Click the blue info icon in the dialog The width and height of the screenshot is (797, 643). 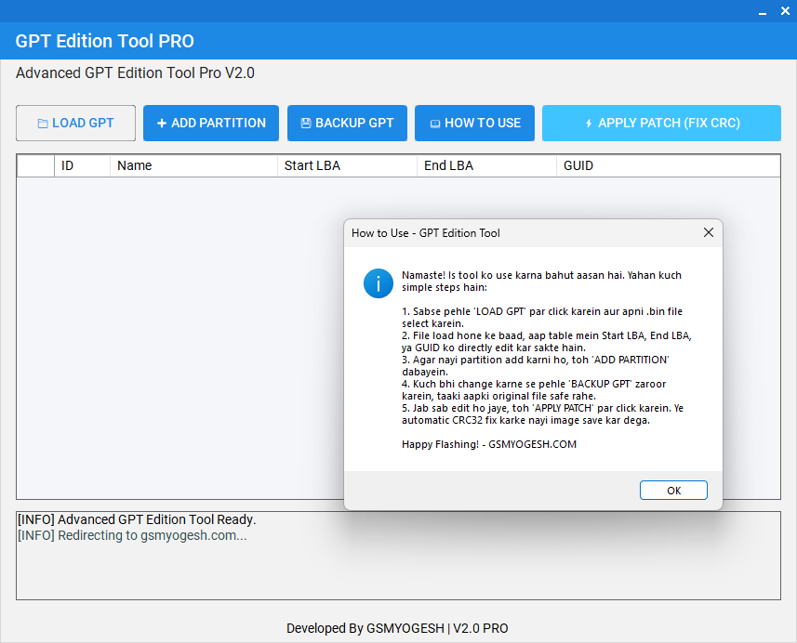[379, 282]
